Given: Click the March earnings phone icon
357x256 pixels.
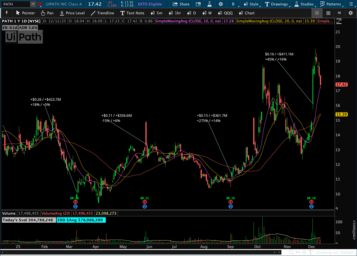Looking at the screenshot, I should click(x=75, y=202).
